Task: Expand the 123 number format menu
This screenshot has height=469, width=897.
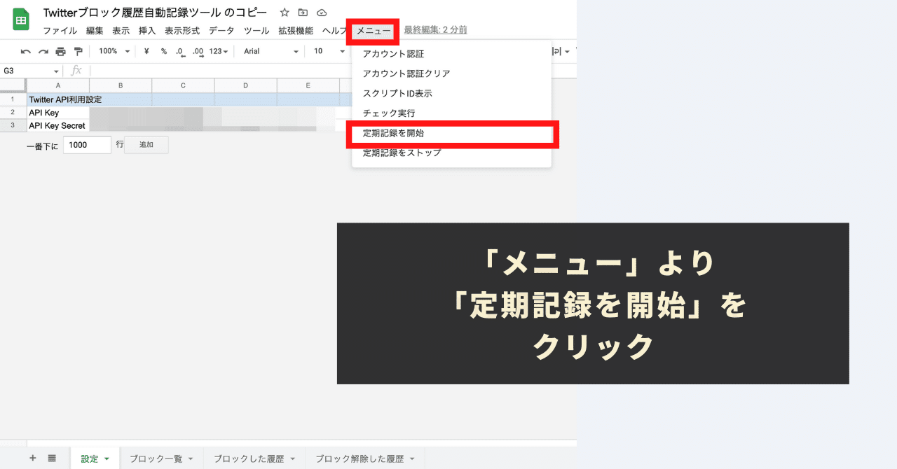Action: (217, 51)
